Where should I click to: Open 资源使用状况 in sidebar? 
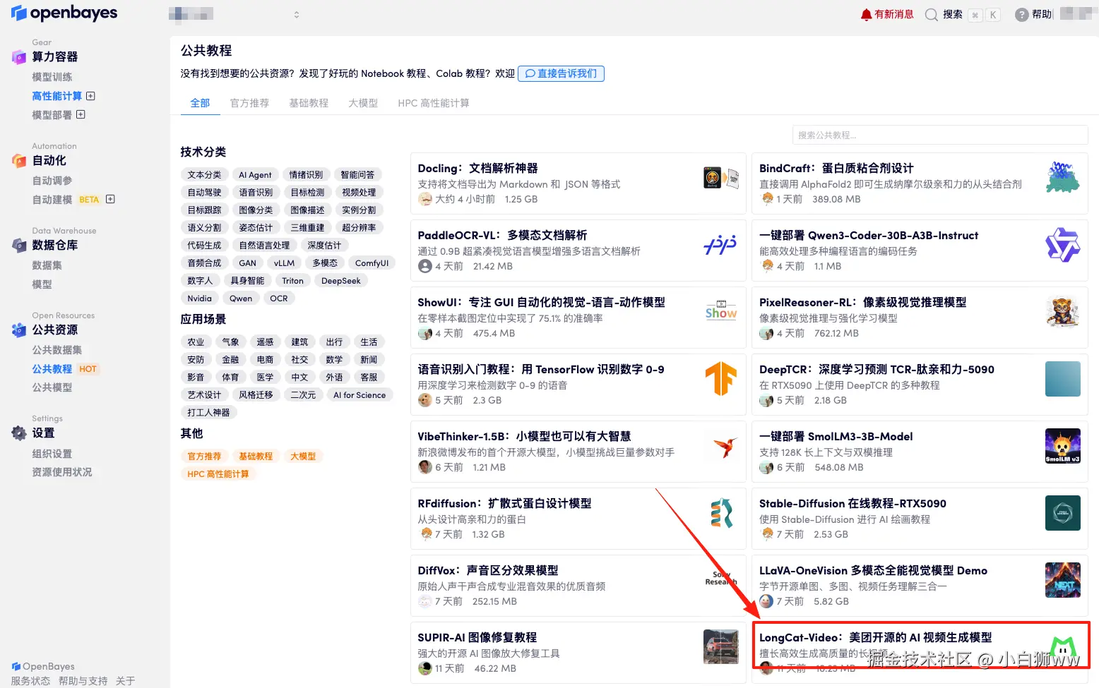(x=62, y=472)
